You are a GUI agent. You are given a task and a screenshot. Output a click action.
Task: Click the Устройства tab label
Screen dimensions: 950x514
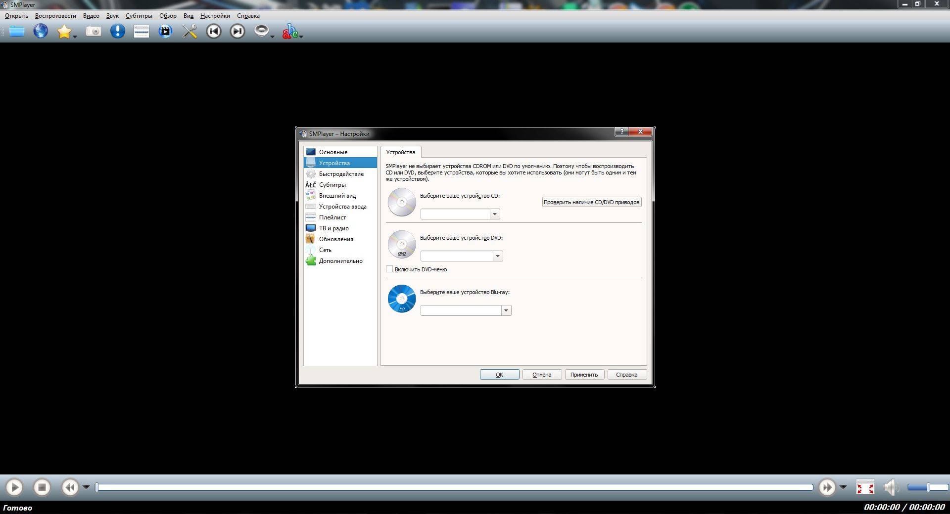(401, 152)
